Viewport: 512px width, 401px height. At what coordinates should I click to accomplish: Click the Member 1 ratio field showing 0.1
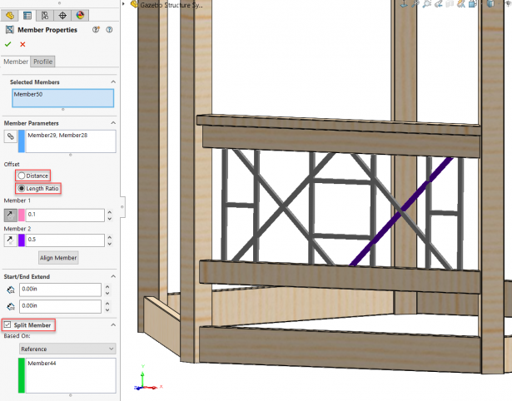[64, 215]
